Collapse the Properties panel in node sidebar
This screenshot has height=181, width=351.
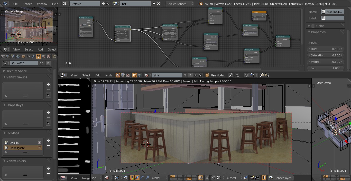(309, 32)
